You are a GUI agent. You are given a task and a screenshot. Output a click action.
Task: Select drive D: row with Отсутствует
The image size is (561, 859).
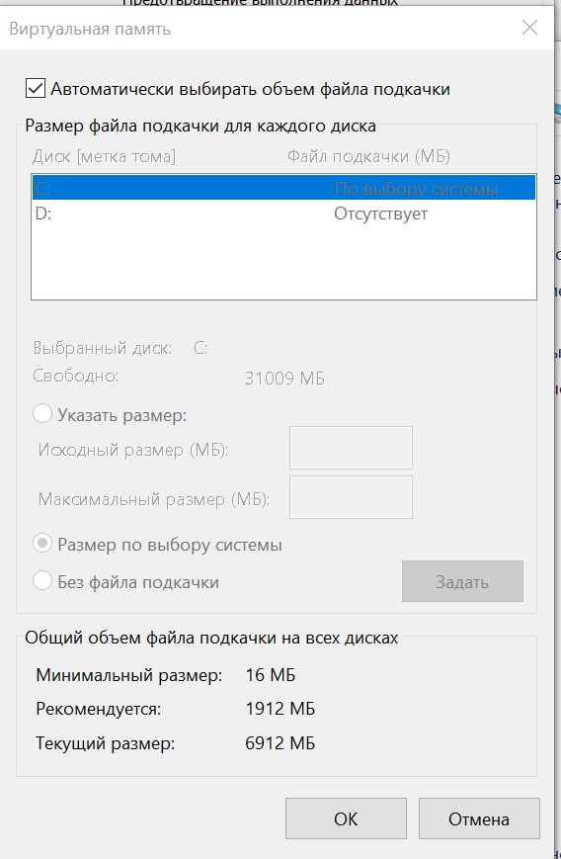point(283,214)
